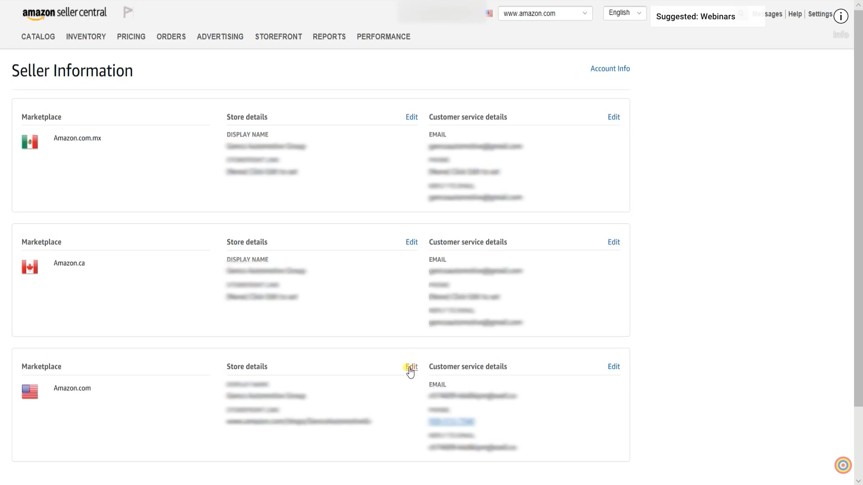Expand the English language dropdown
The image size is (863, 485).
pyautogui.click(x=625, y=13)
